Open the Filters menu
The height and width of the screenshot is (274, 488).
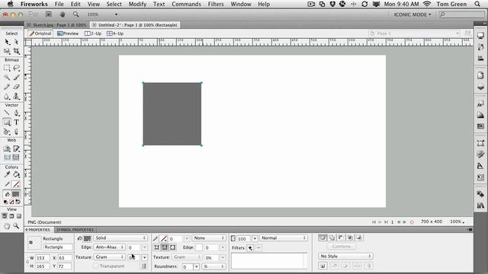pos(216,4)
